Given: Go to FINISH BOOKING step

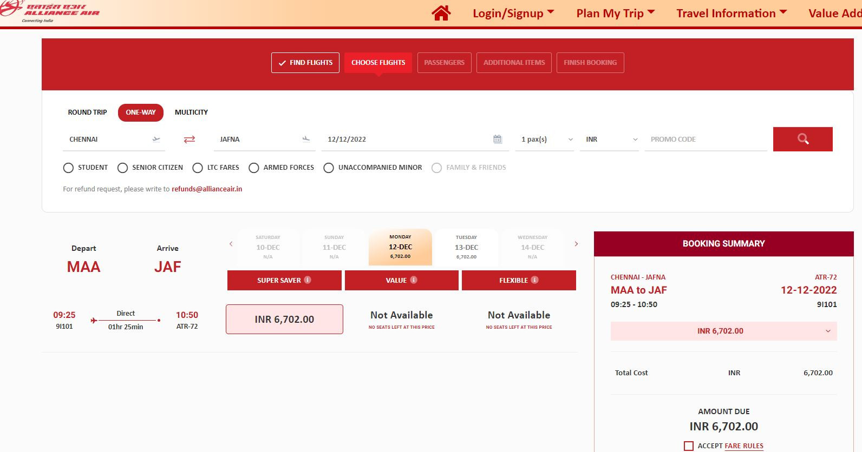Looking at the screenshot, I should point(590,63).
